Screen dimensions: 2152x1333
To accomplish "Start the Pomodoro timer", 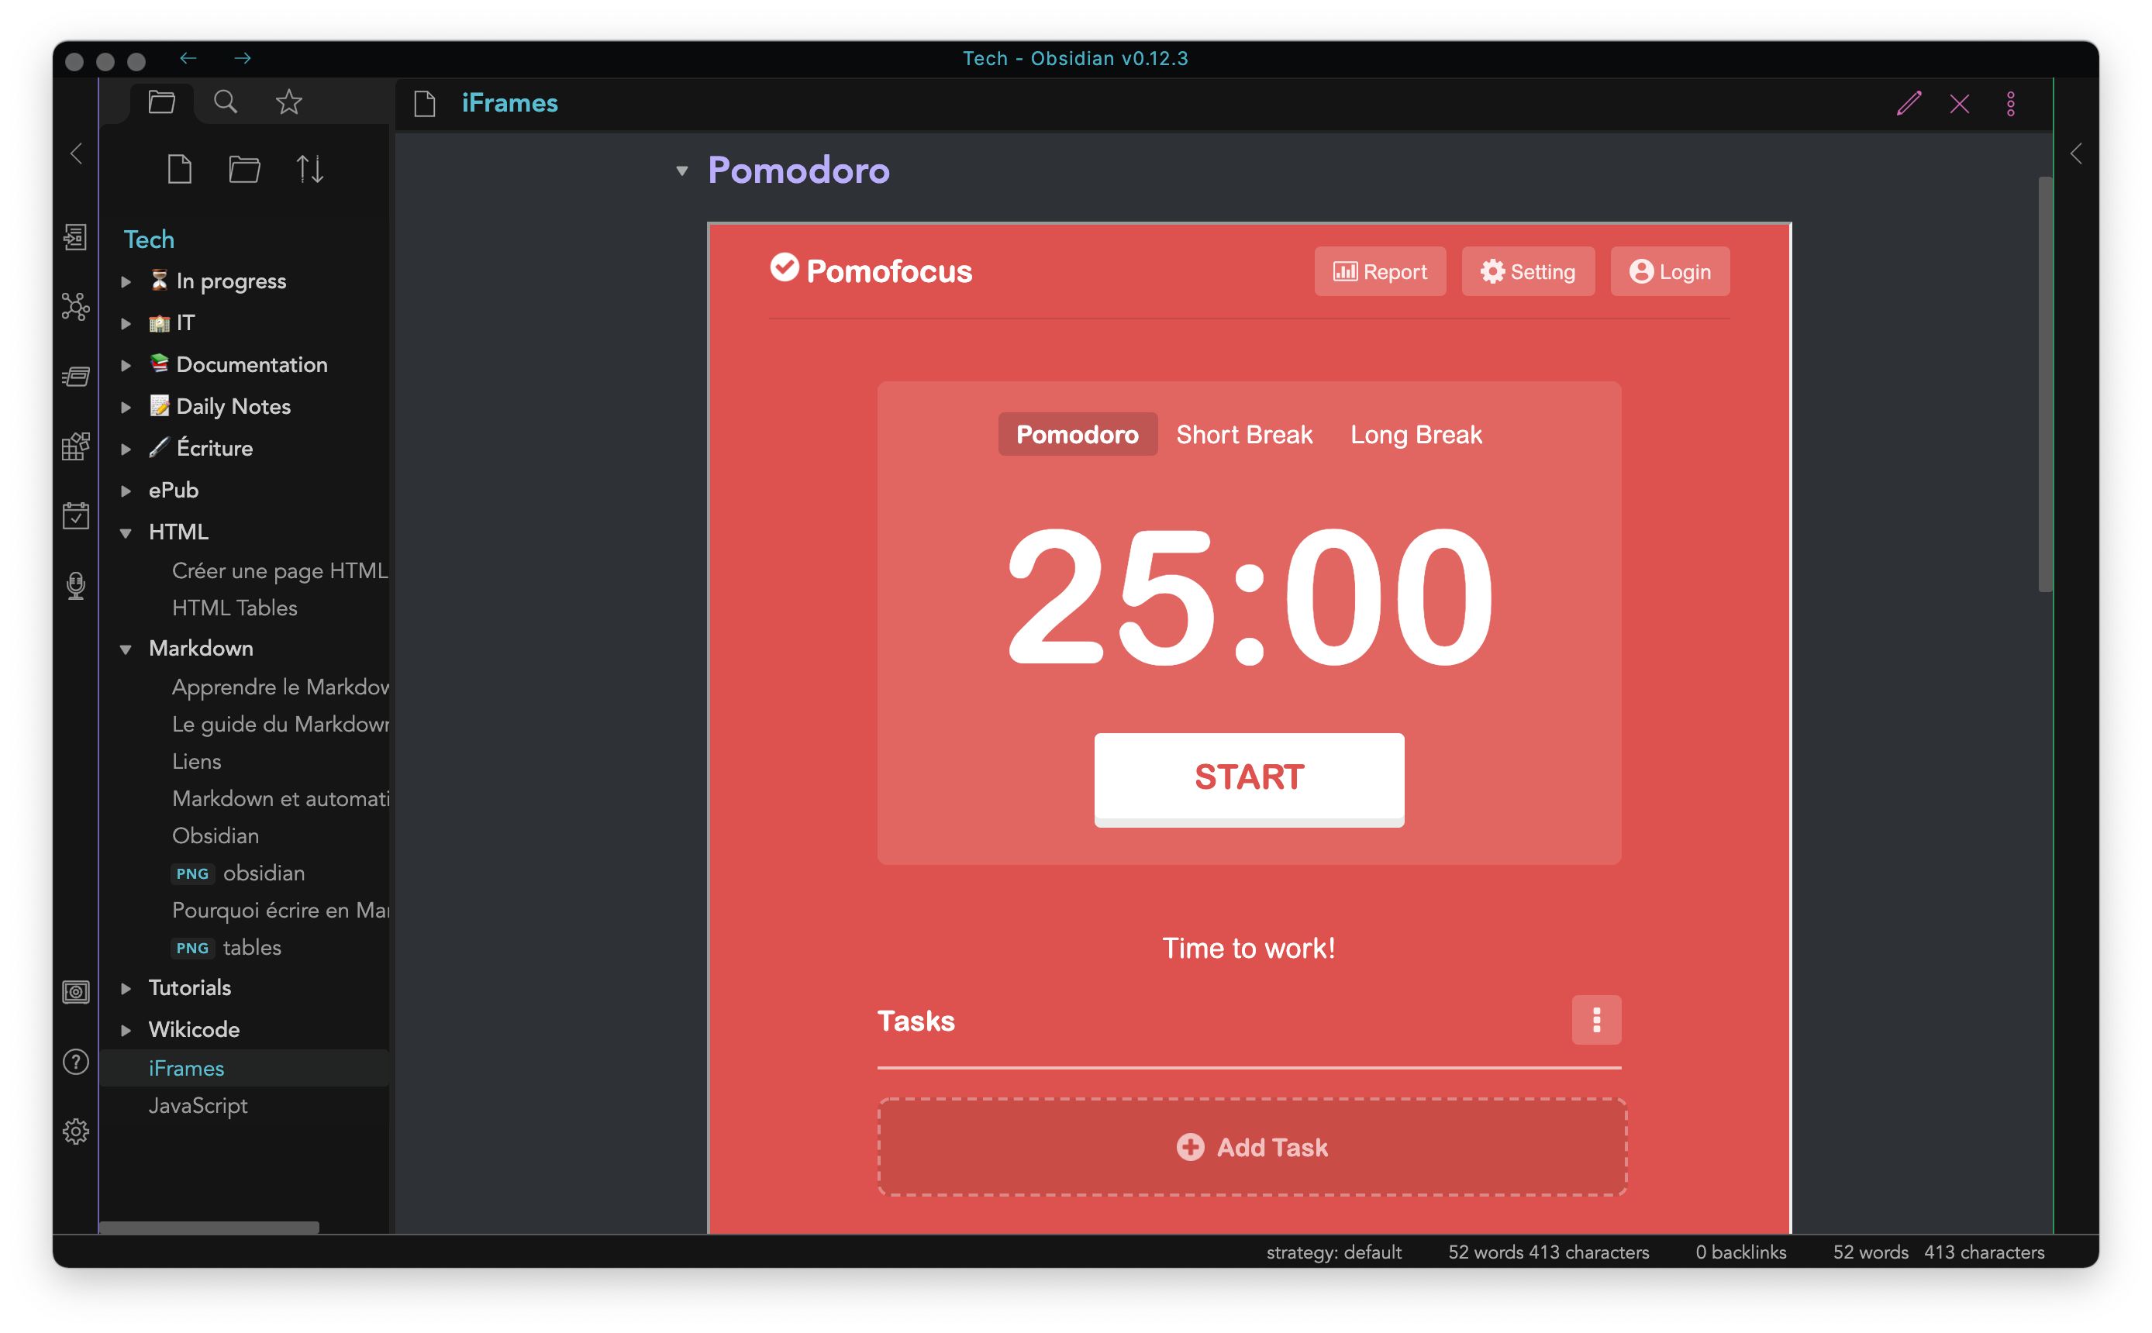I will [x=1249, y=778].
